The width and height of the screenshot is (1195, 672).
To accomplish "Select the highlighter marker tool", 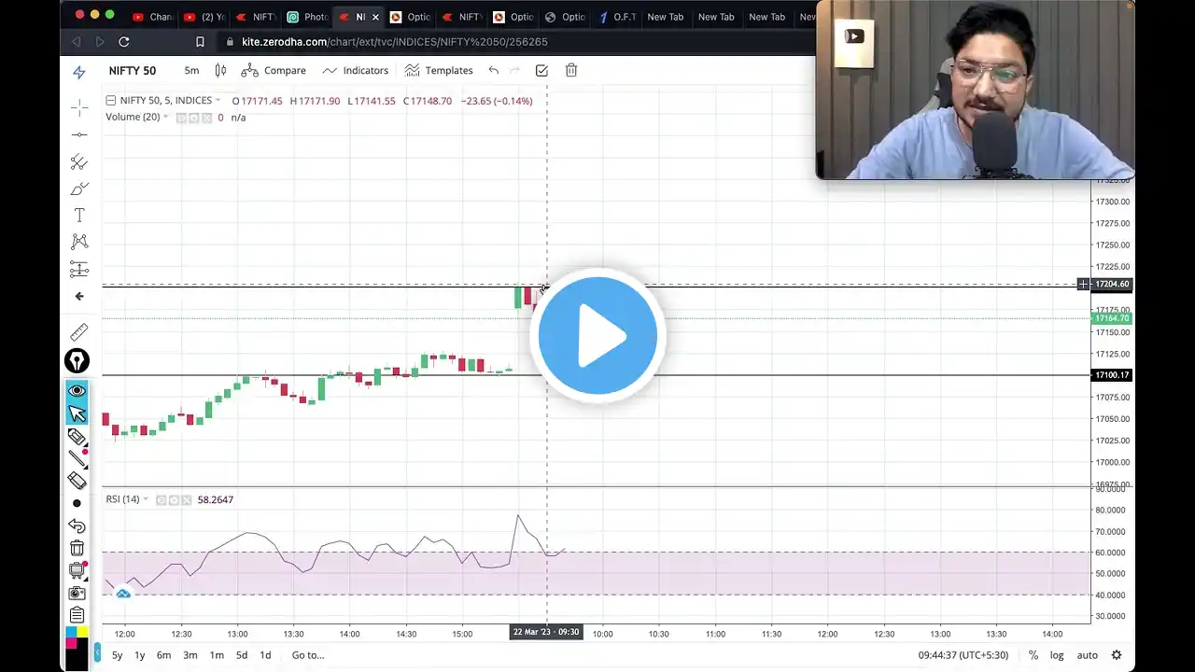I will [x=77, y=437].
